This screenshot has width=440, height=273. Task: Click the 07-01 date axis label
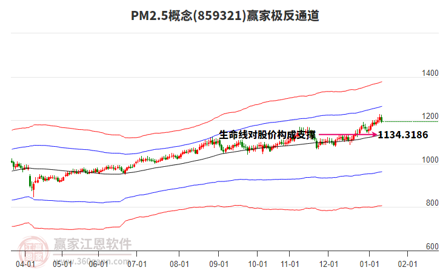click(x=137, y=264)
